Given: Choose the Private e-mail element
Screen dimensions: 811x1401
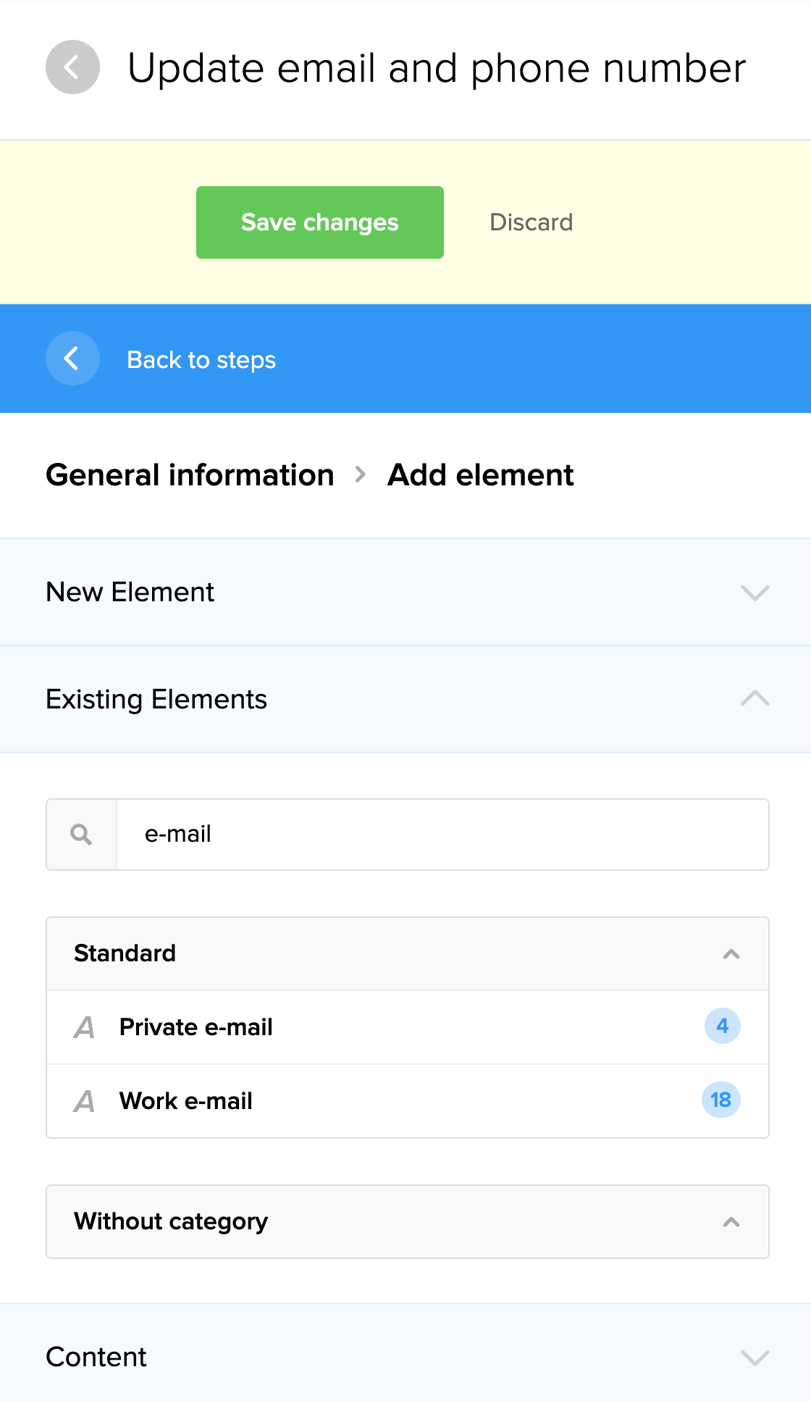Looking at the screenshot, I should click(196, 1027).
